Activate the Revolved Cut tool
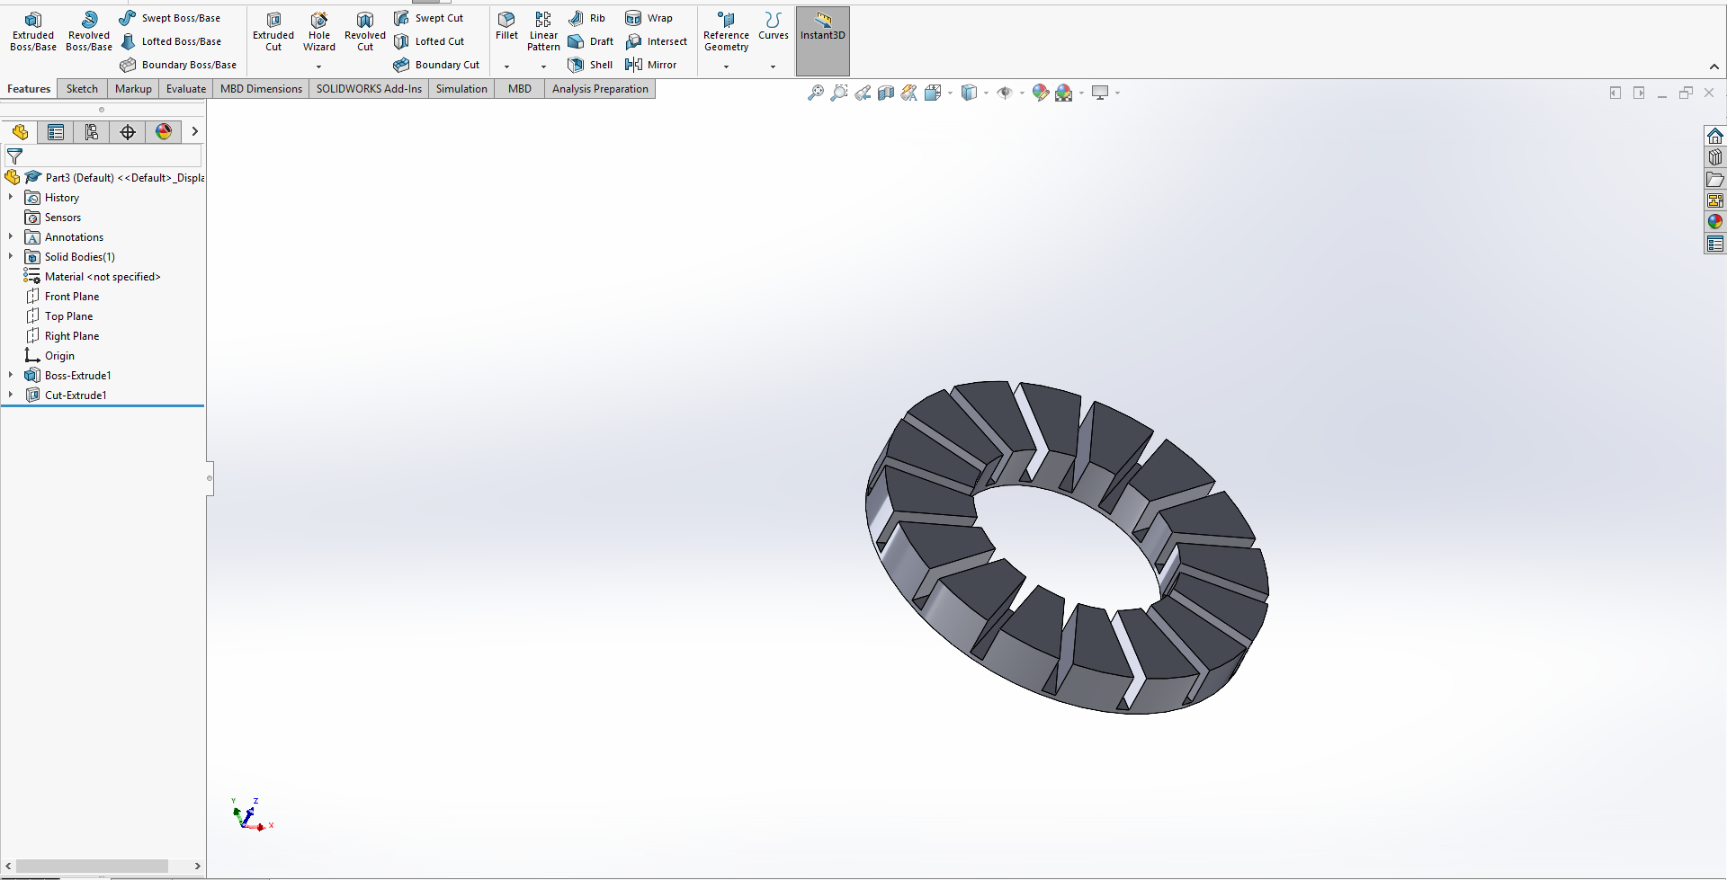 365,31
